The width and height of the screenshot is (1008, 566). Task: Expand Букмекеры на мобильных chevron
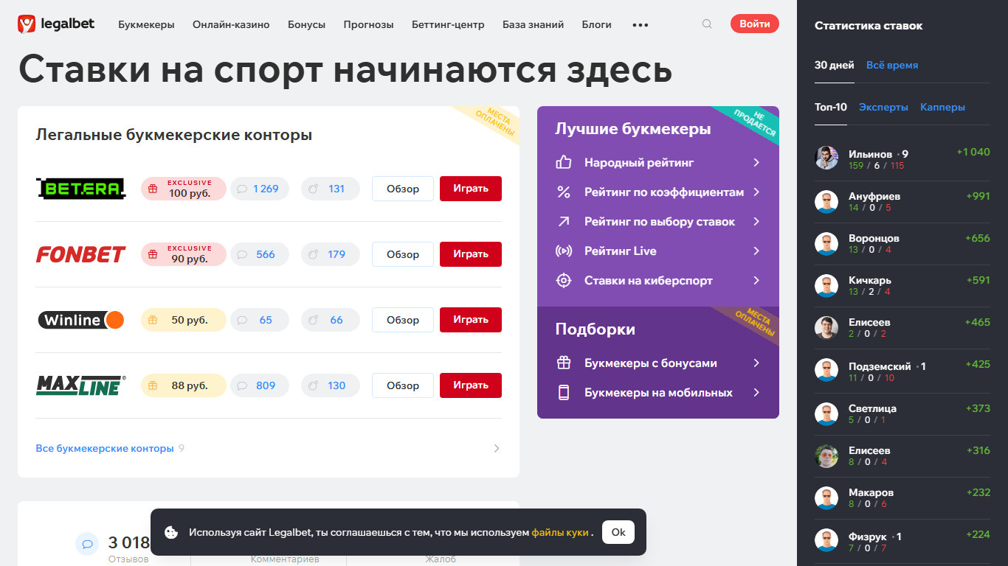756,392
